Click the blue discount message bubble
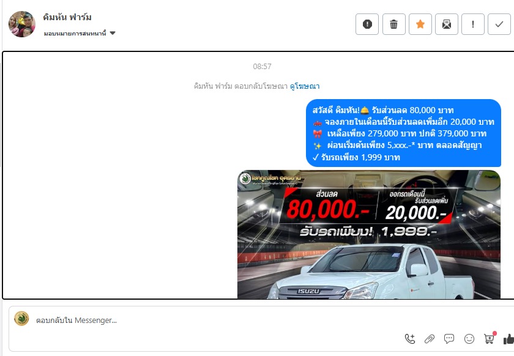This screenshot has height=356, width=514. (403, 133)
